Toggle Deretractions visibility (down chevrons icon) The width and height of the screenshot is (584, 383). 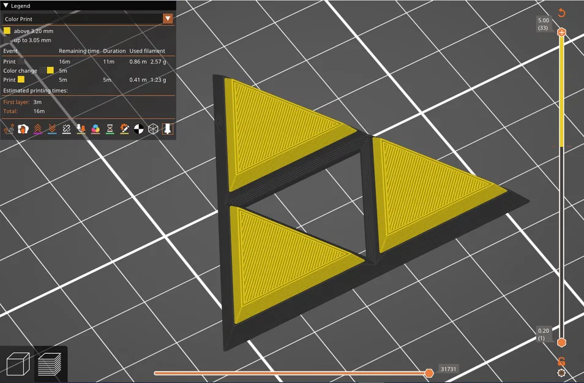[x=52, y=129]
